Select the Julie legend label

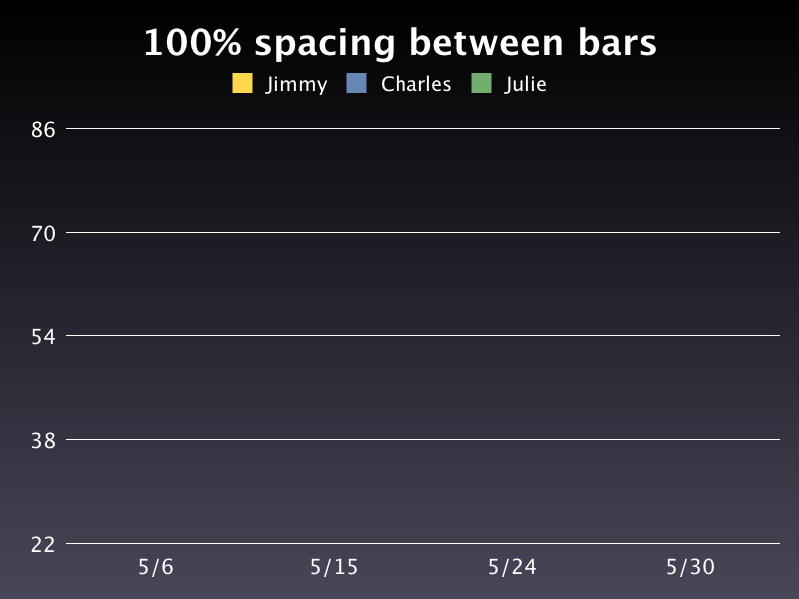[x=525, y=85]
